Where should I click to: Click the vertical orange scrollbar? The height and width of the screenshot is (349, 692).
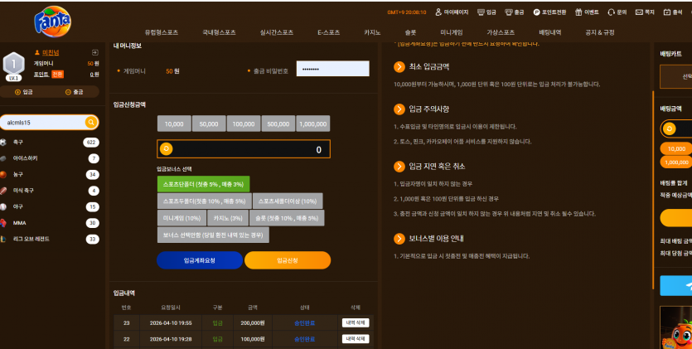653,190
